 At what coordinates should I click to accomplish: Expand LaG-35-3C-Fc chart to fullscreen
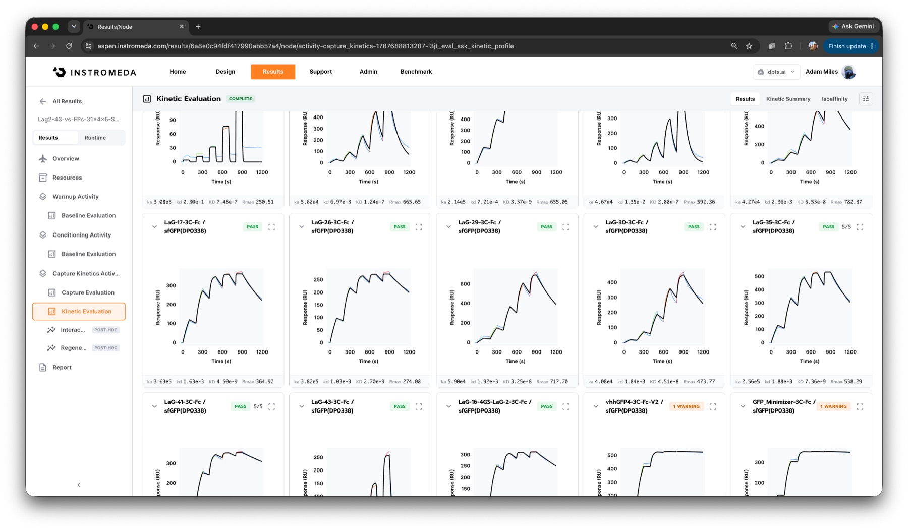(860, 227)
